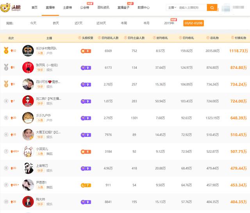Open the rabbit avatar of 小深深儿
The image size is (250, 213).
(28, 152)
